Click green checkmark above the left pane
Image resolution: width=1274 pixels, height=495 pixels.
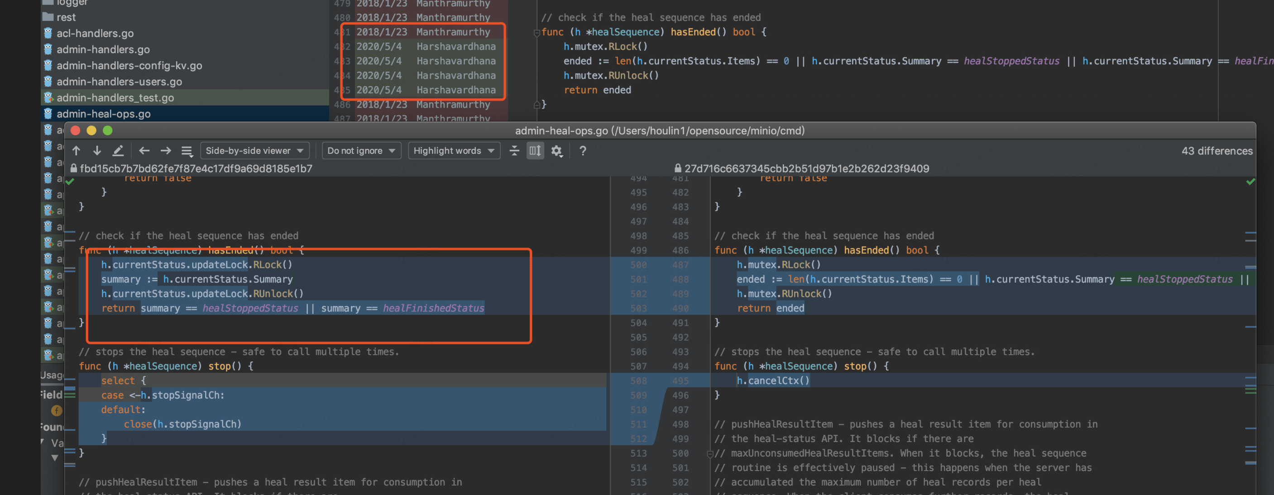(70, 181)
